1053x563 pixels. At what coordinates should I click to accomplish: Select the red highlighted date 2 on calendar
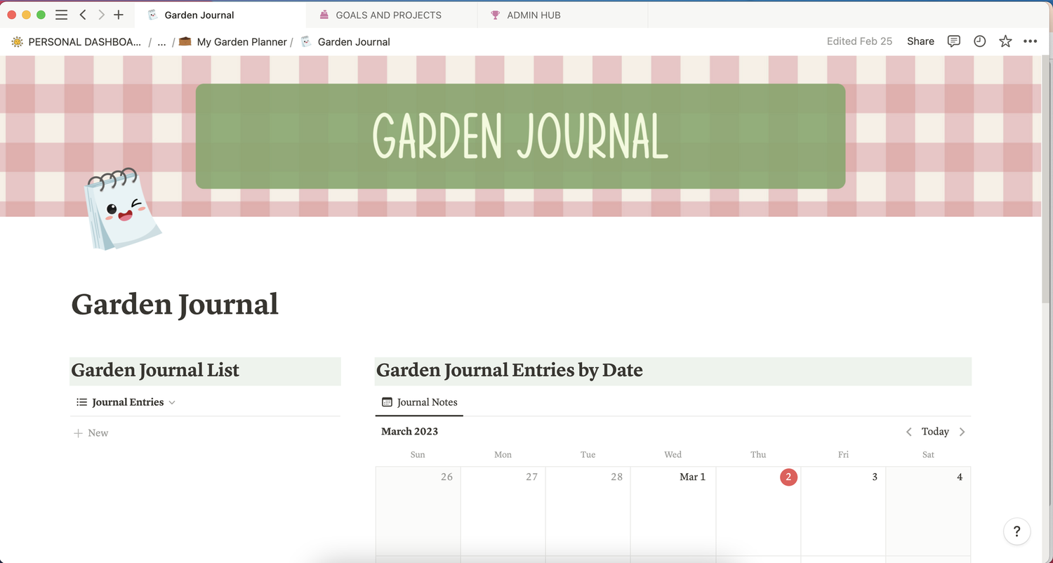click(x=788, y=477)
